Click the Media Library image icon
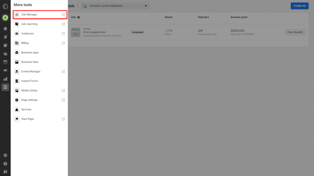Image resolution: width=314 pixels, height=176 pixels. tap(17, 90)
